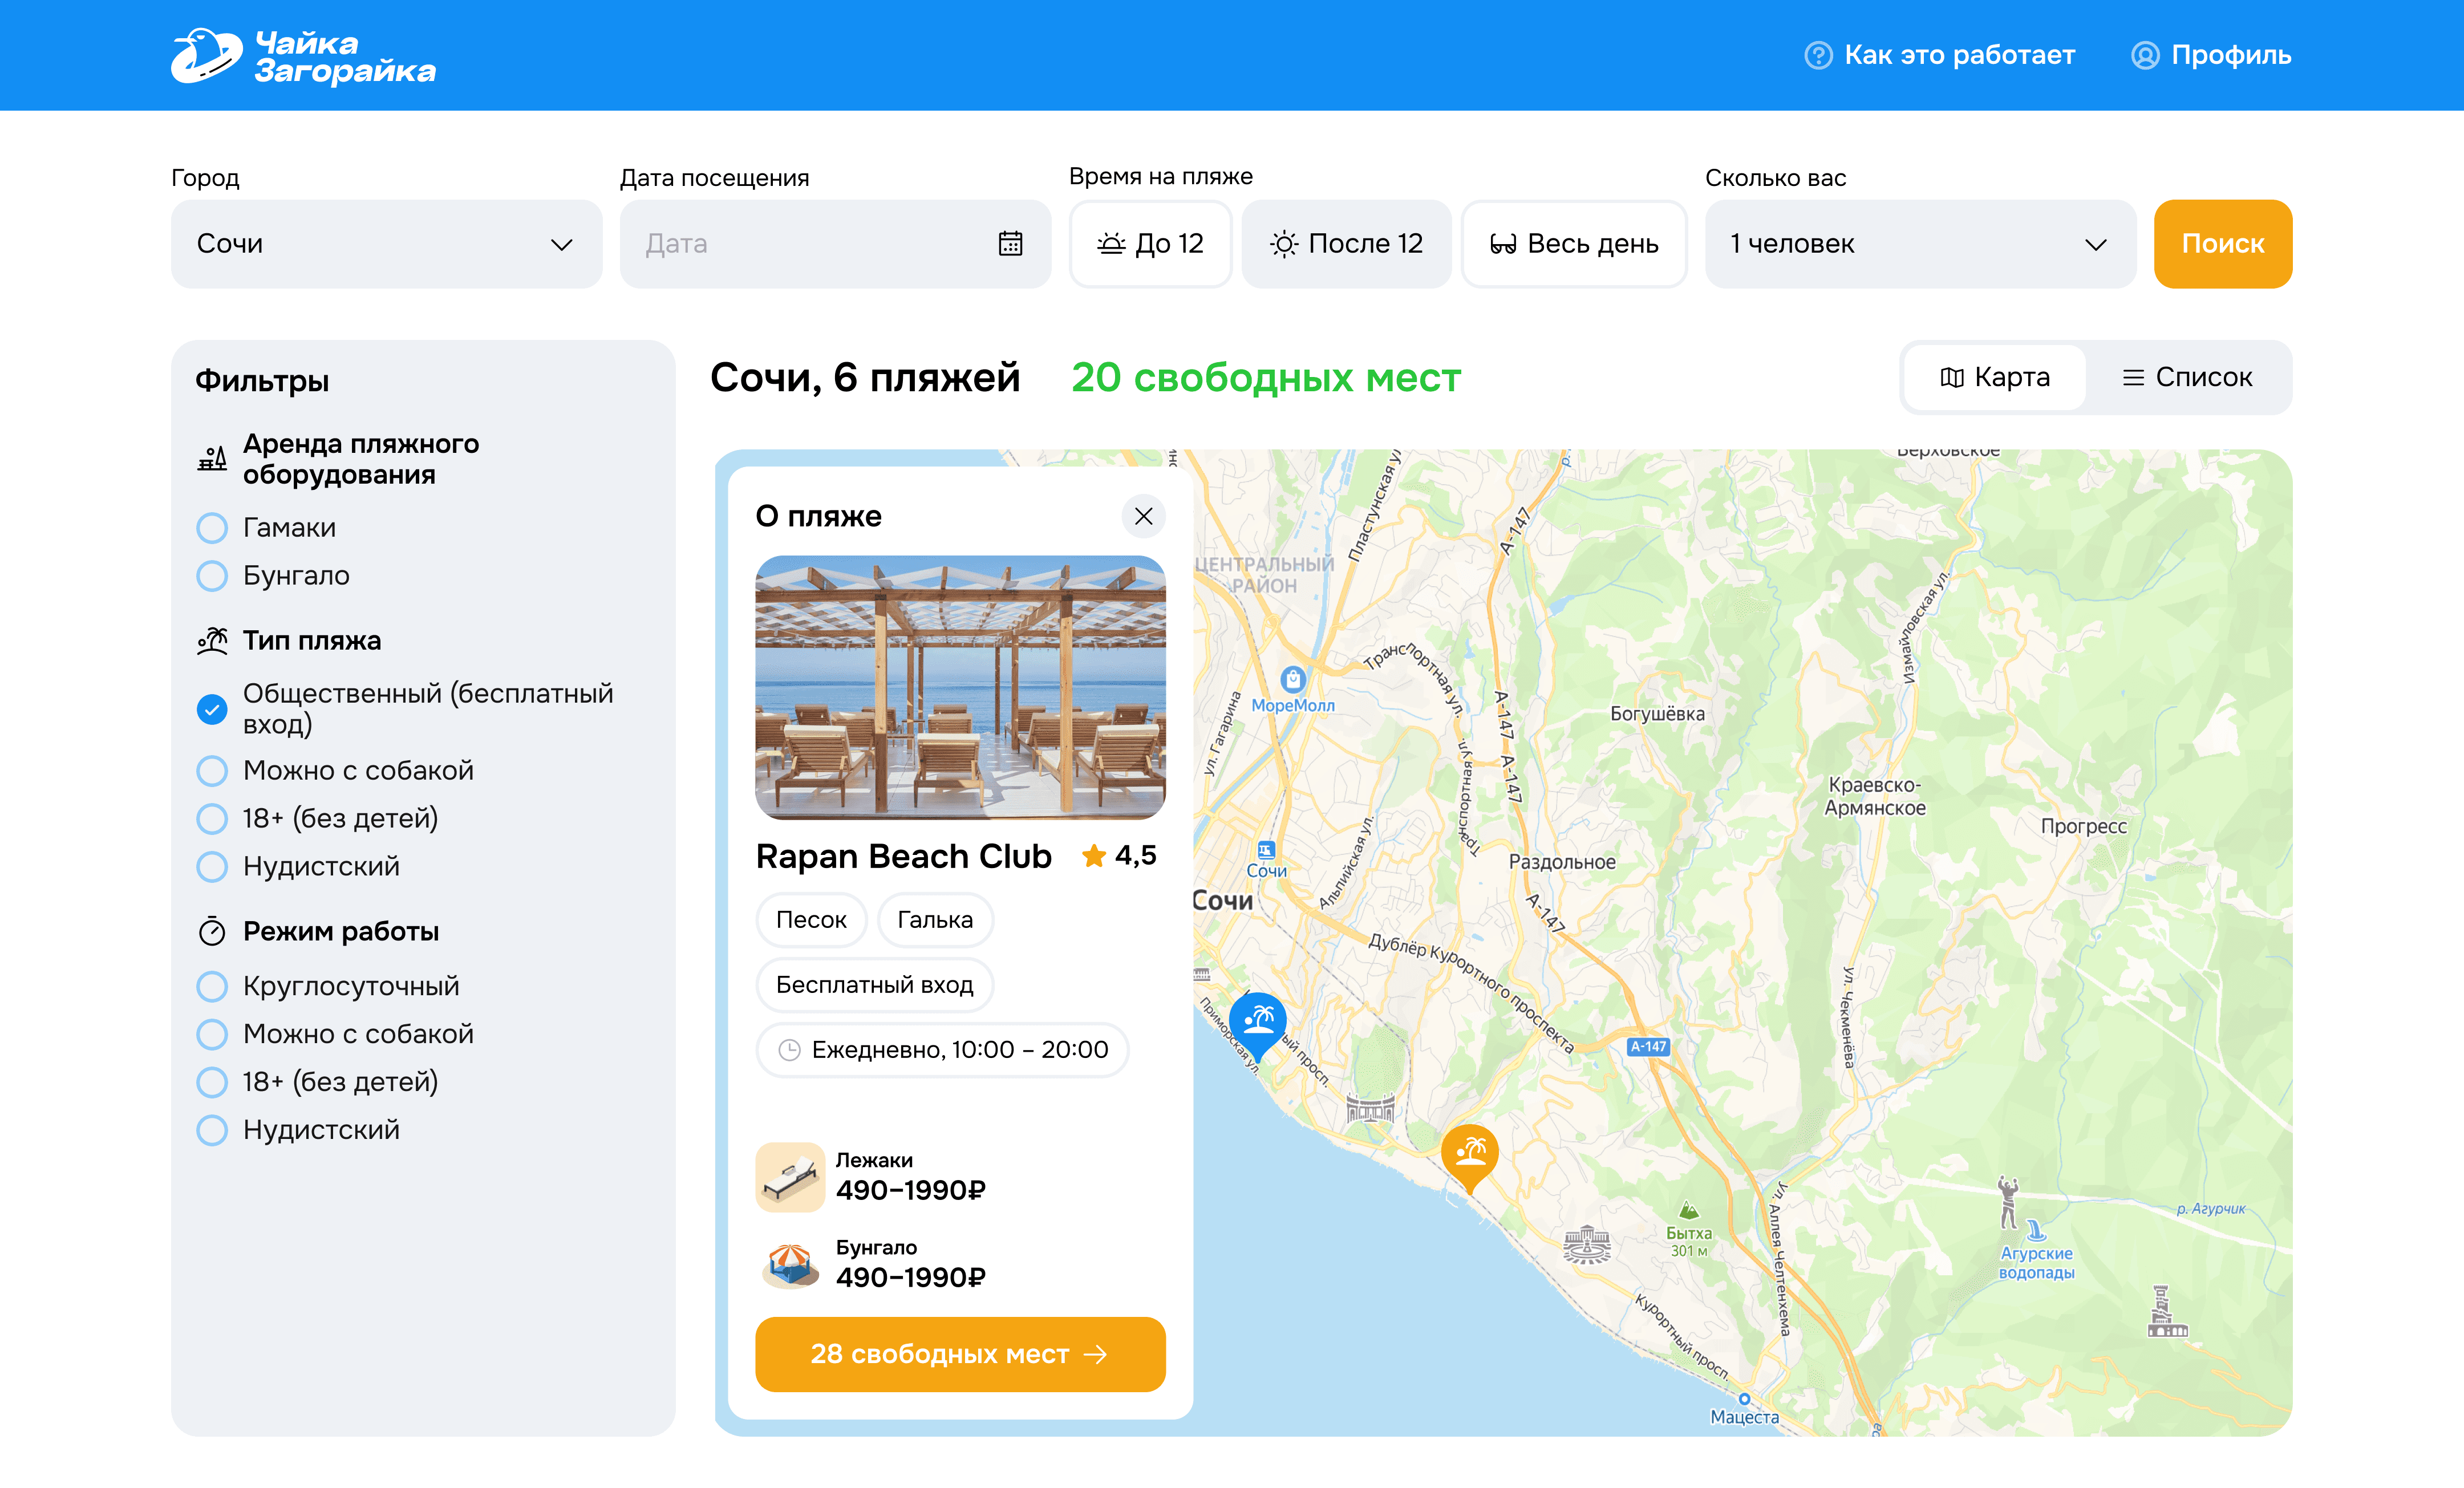Screen dimensions: 2464x1488
Task: Close the О пляже card
Action: point(1143,516)
